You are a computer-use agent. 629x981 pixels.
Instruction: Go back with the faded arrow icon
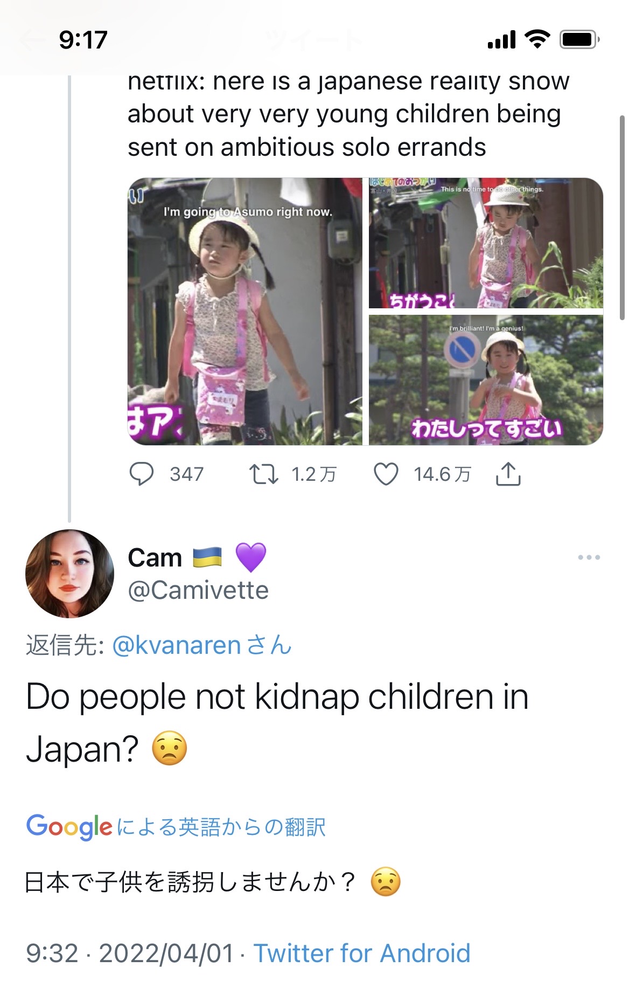(31, 39)
